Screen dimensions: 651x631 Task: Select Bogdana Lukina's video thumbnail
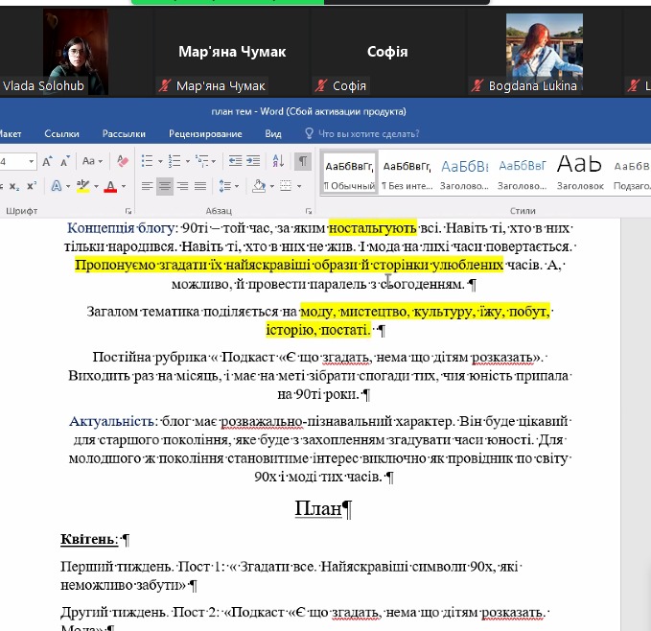[545, 52]
